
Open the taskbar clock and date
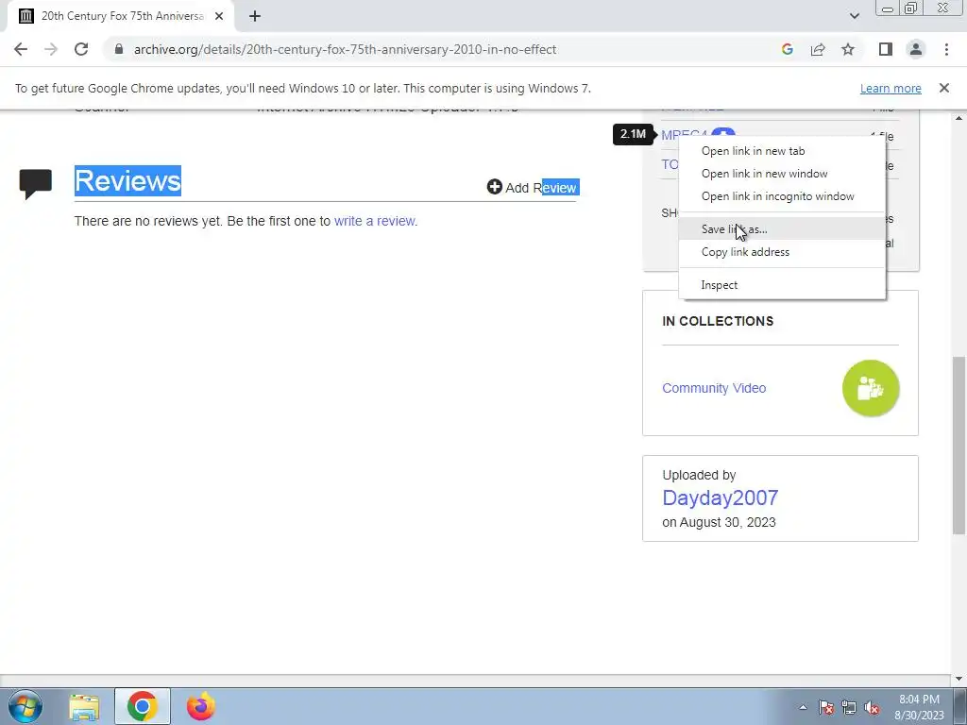(919, 707)
